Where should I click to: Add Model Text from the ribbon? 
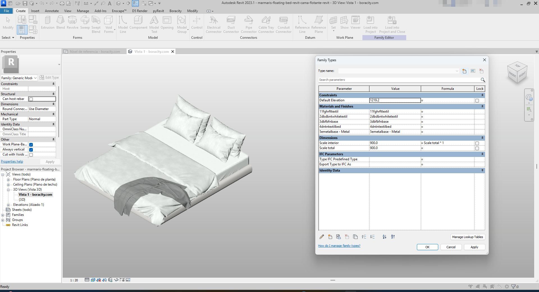[154, 24]
